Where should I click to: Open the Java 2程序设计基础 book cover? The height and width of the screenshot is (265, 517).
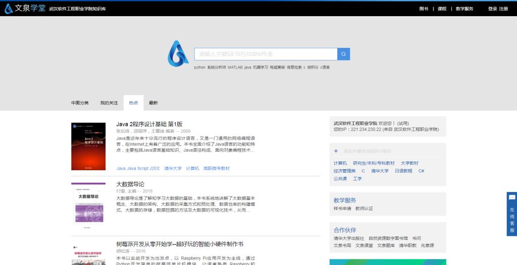point(88,146)
